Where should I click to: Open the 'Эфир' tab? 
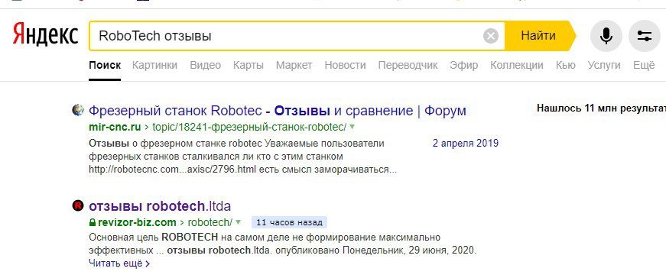(464, 66)
